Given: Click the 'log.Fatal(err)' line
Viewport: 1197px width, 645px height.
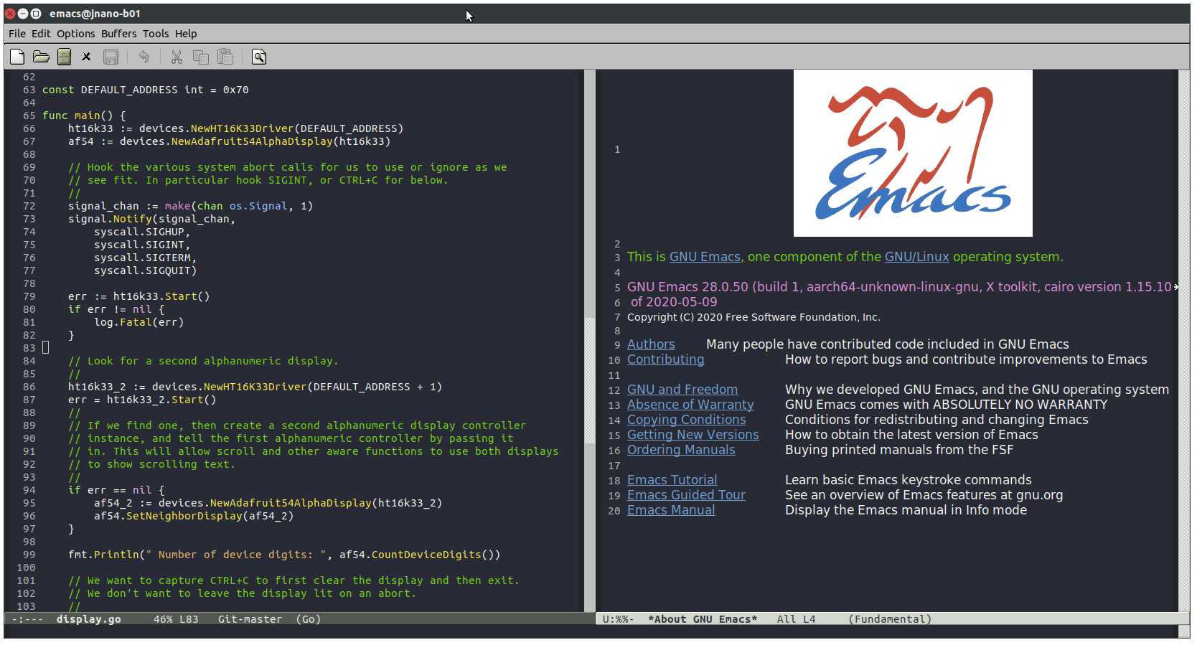Looking at the screenshot, I should (139, 322).
